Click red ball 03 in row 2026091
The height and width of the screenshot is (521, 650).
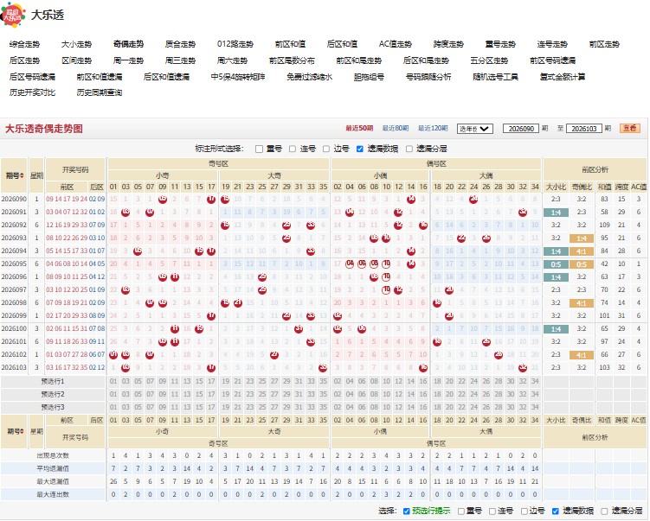[x=125, y=213]
